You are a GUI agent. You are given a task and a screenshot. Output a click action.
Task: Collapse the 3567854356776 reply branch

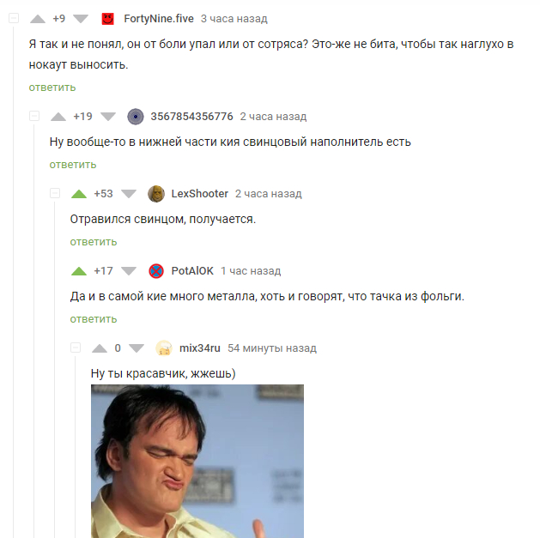pos(34,116)
